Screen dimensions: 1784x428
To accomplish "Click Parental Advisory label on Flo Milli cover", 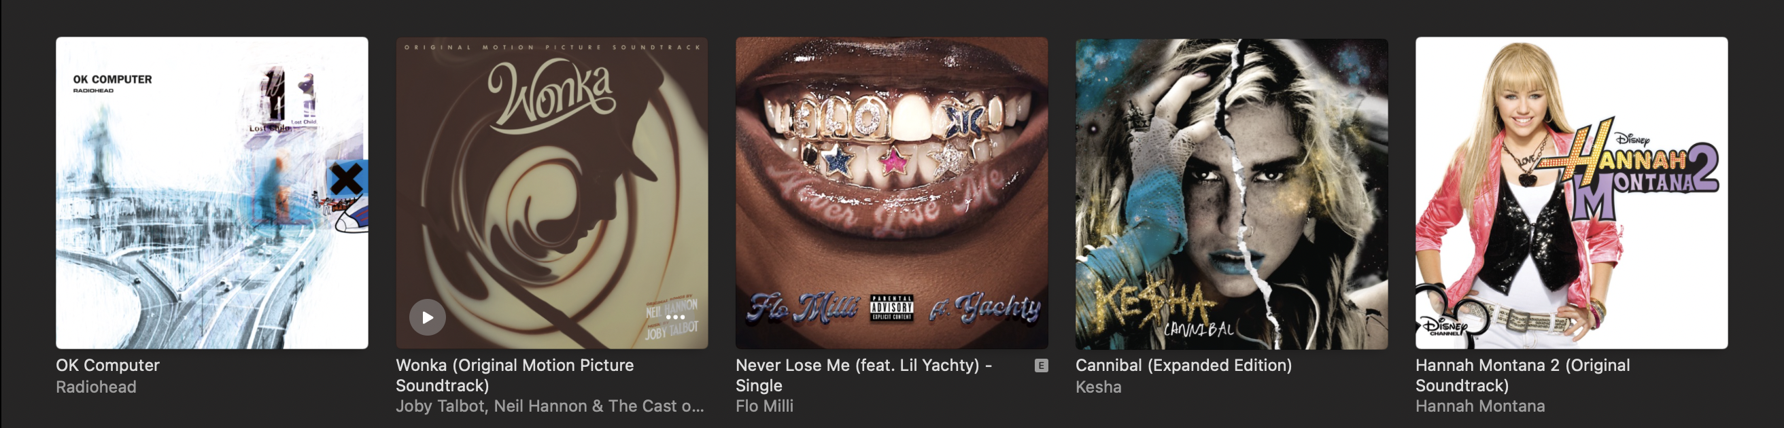I will pos(892,308).
